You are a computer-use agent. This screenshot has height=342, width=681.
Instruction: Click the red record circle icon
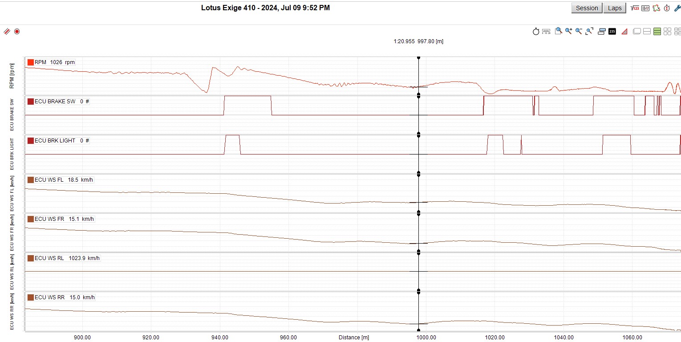click(x=17, y=32)
